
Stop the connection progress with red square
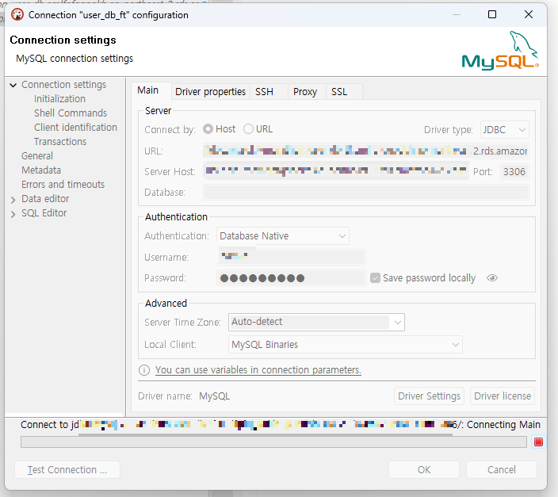coord(538,442)
